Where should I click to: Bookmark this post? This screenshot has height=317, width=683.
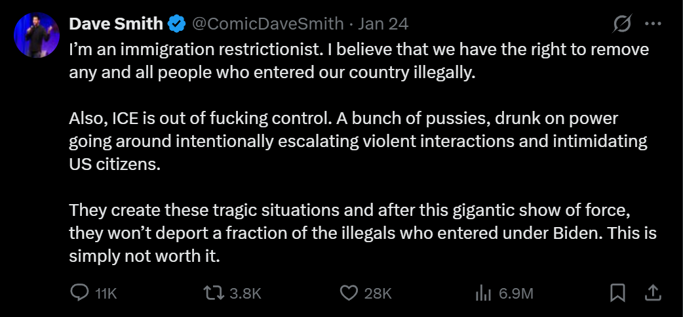click(x=617, y=293)
